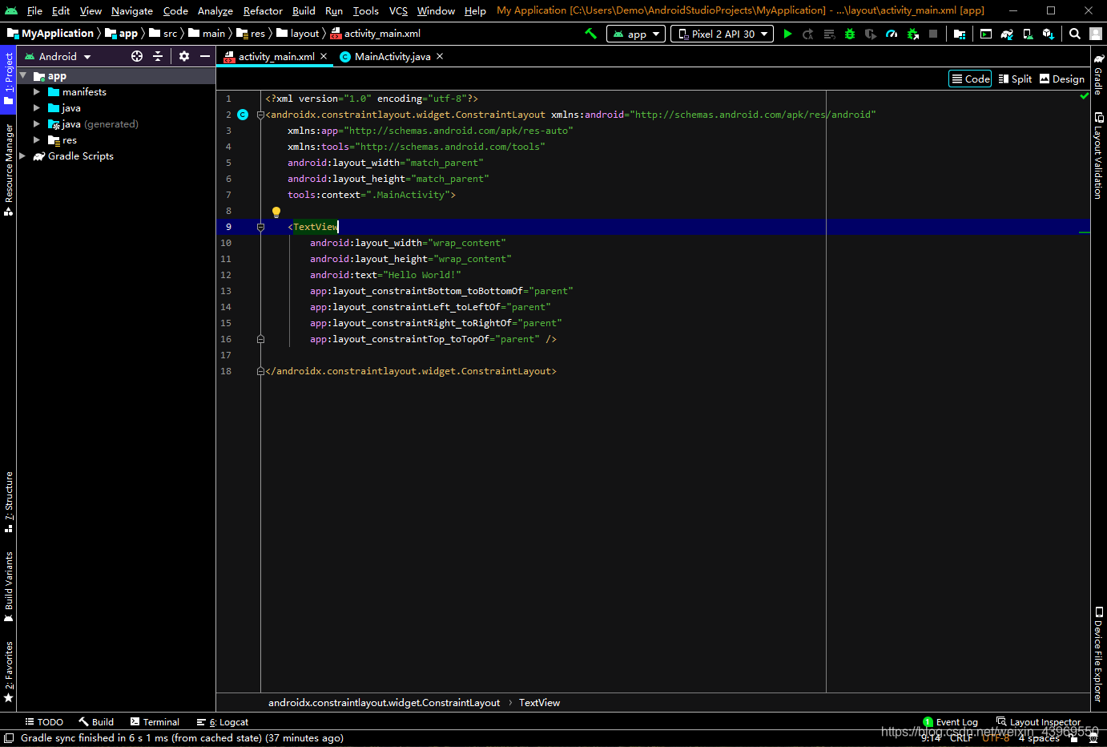1107x747 pixels.
Task: Open the app run configuration dropdown
Action: pyautogui.click(x=636, y=34)
